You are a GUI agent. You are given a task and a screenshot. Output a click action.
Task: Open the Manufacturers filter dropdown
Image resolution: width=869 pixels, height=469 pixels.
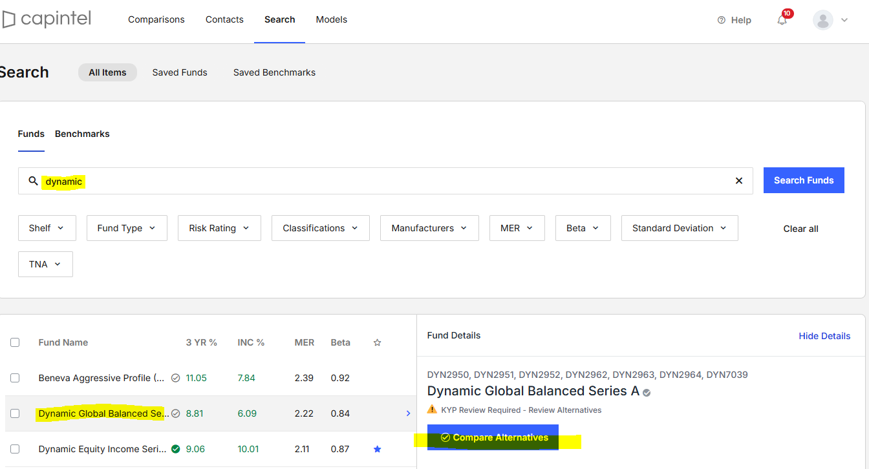coord(429,228)
